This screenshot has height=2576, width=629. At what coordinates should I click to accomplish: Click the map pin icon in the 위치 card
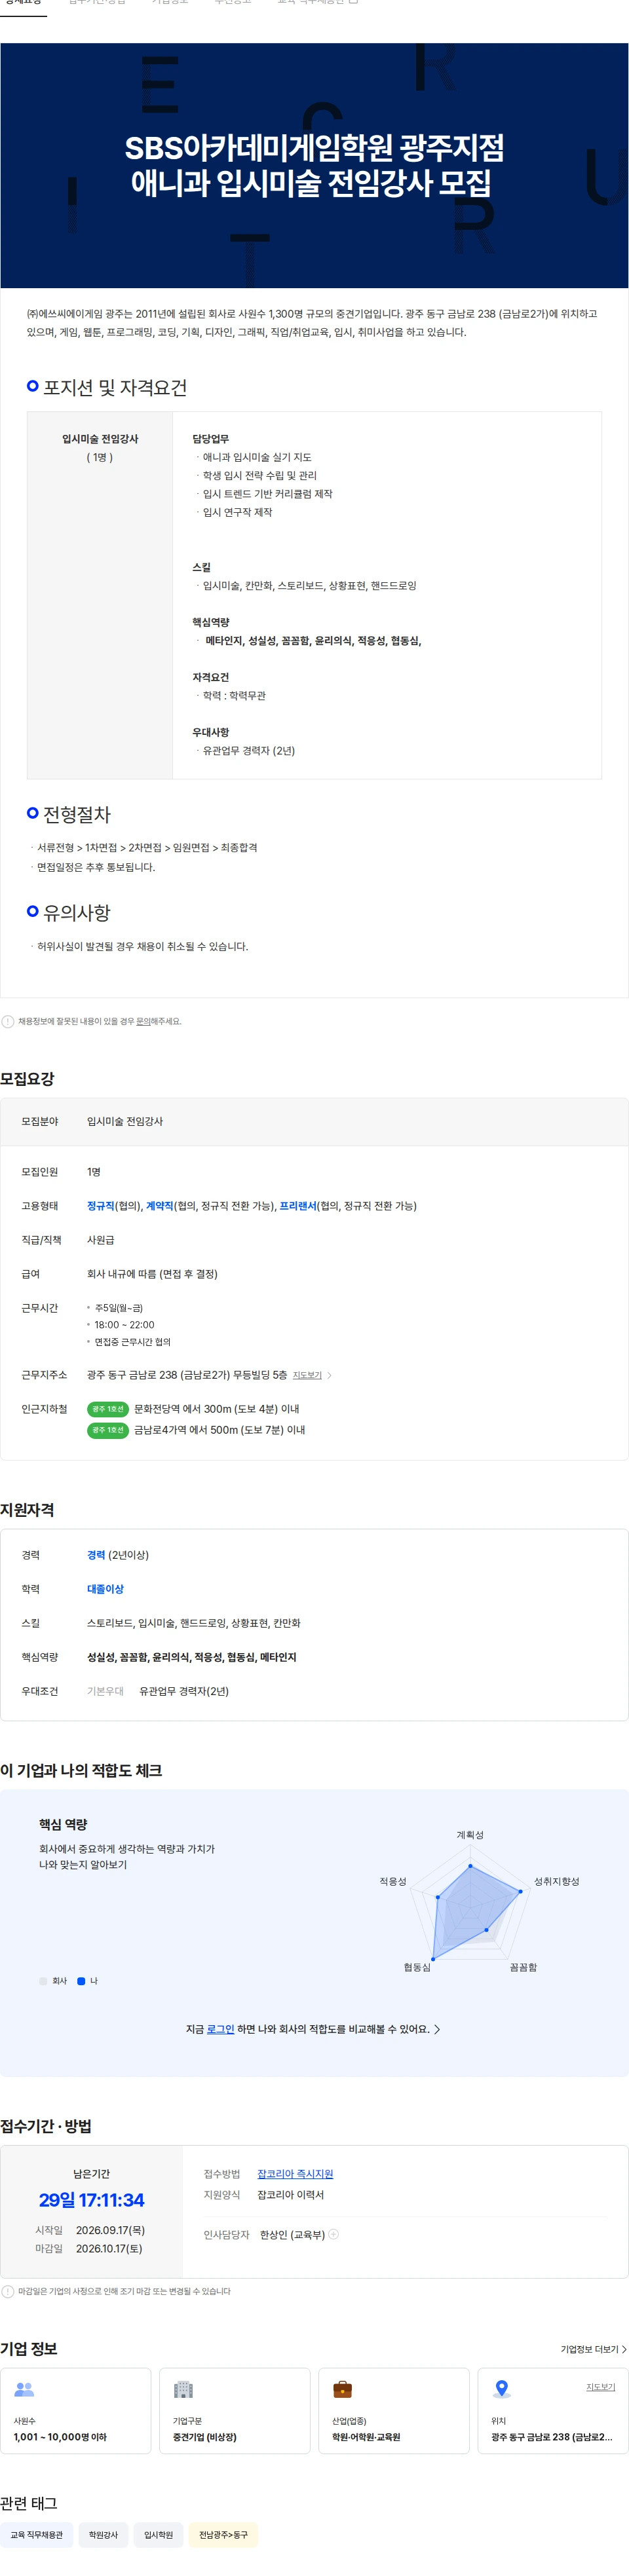click(502, 2389)
